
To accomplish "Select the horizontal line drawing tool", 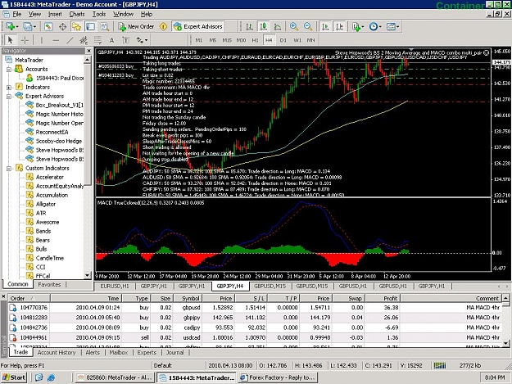I will pos(56,40).
